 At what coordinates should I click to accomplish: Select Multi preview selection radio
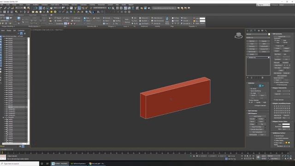tap(262, 102)
